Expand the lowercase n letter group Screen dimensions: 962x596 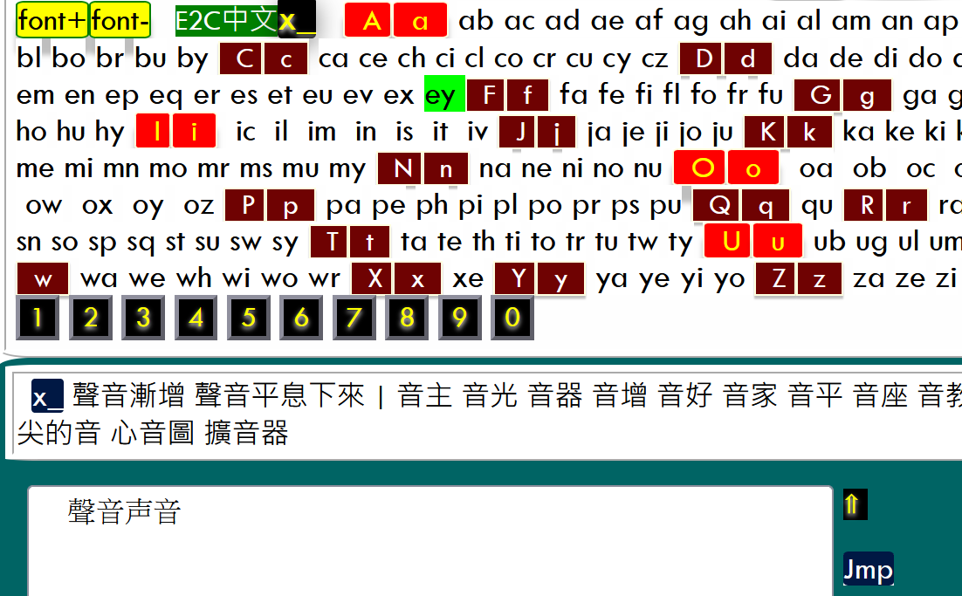(x=445, y=168)
